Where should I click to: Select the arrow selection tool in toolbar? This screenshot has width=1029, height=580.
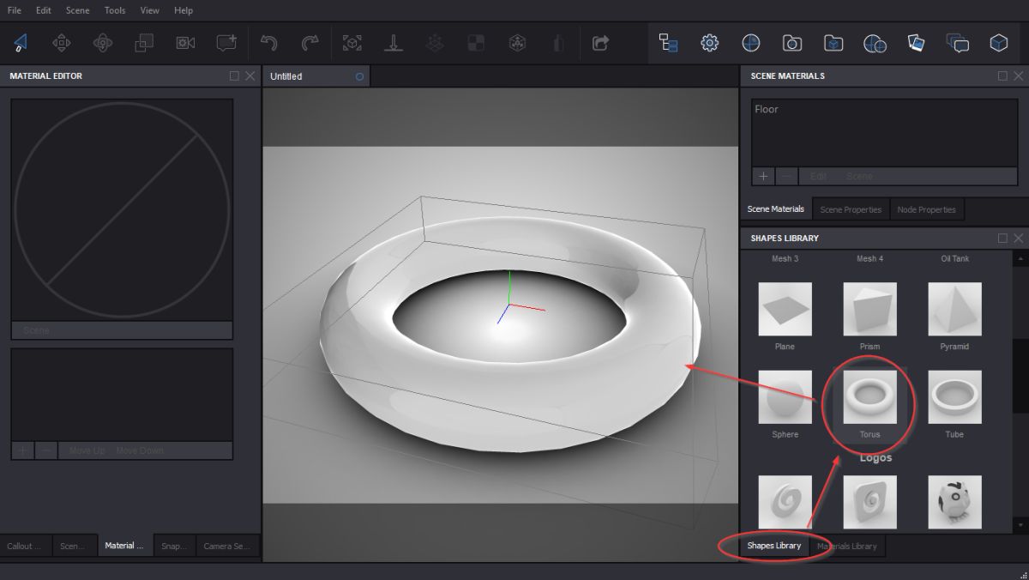coord(20,42)
